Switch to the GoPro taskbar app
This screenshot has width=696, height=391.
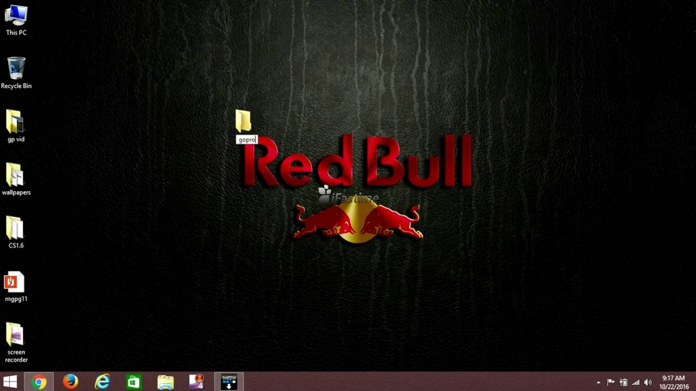point(229,382)
